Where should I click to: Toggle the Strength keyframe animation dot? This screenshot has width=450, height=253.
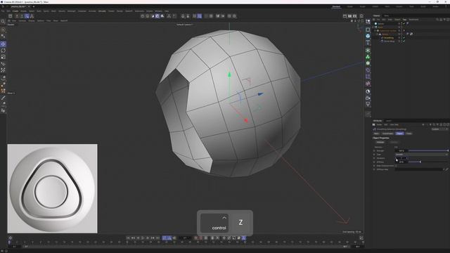(374, 150)
